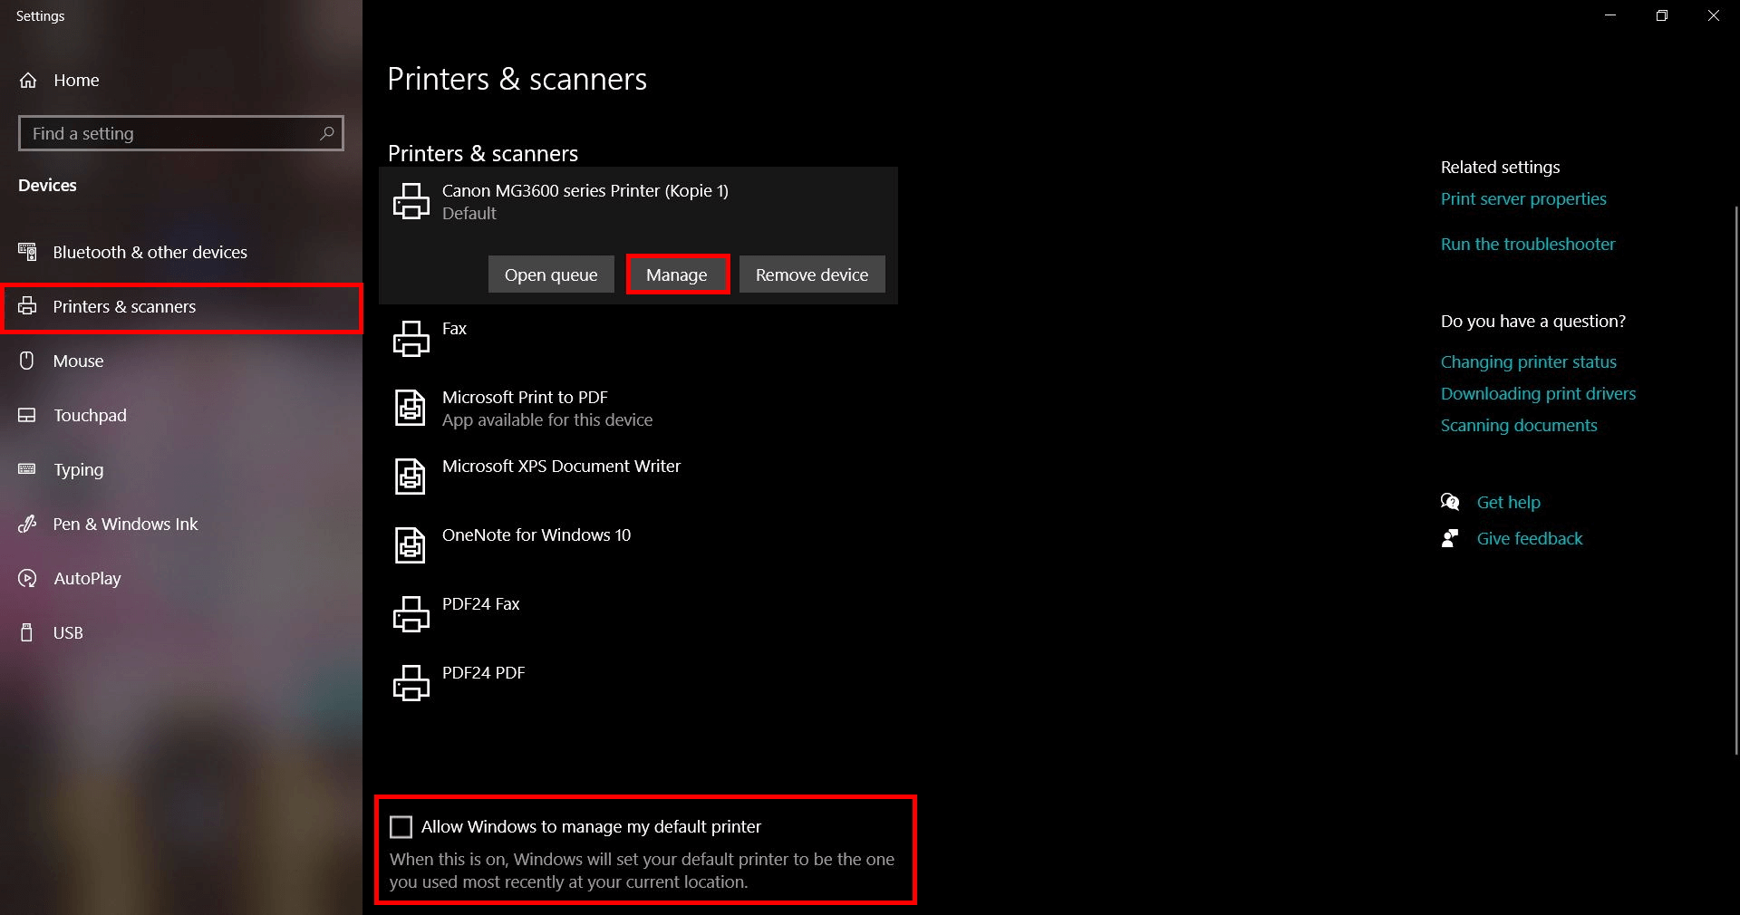Click the AutoPlay sidebar icon
The image size is (1740, 915).
pyautogui.click(x=27, y=578)
